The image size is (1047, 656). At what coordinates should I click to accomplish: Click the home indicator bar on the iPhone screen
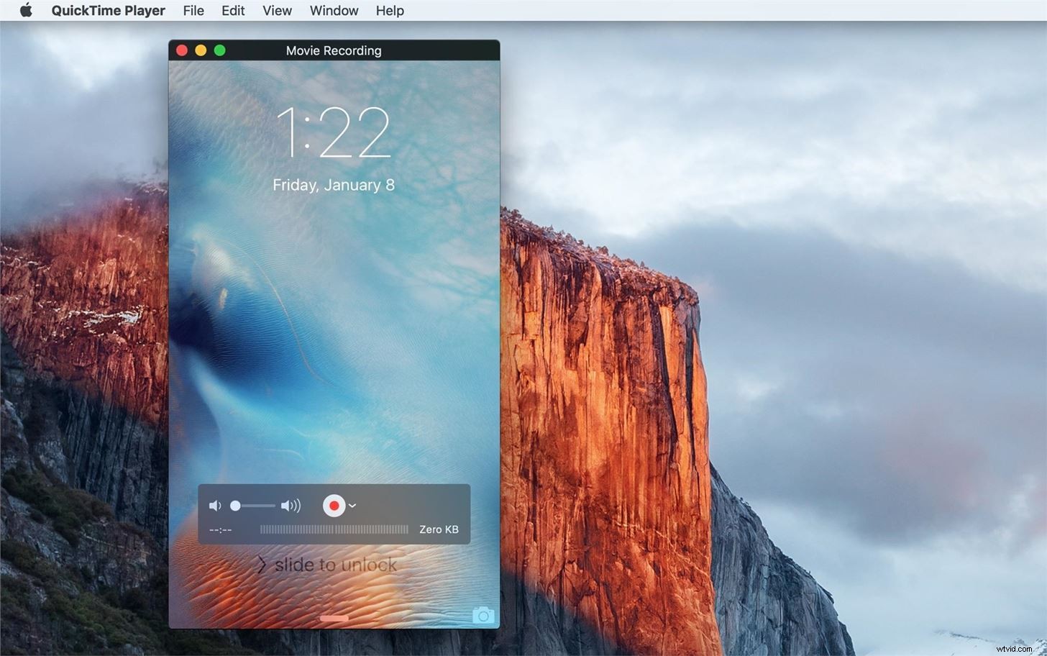[334, 618]
